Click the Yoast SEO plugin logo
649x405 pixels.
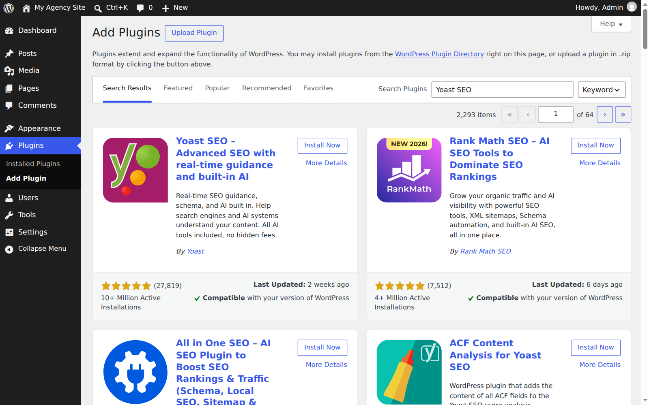point(135,170)
